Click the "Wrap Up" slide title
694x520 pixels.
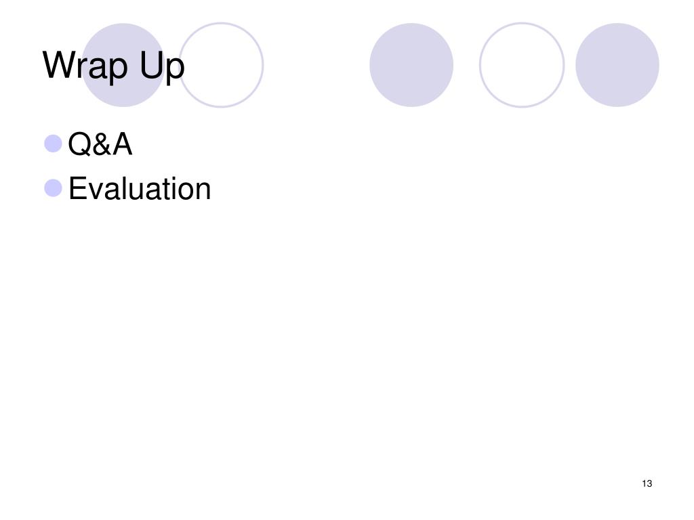pos(113,66)
